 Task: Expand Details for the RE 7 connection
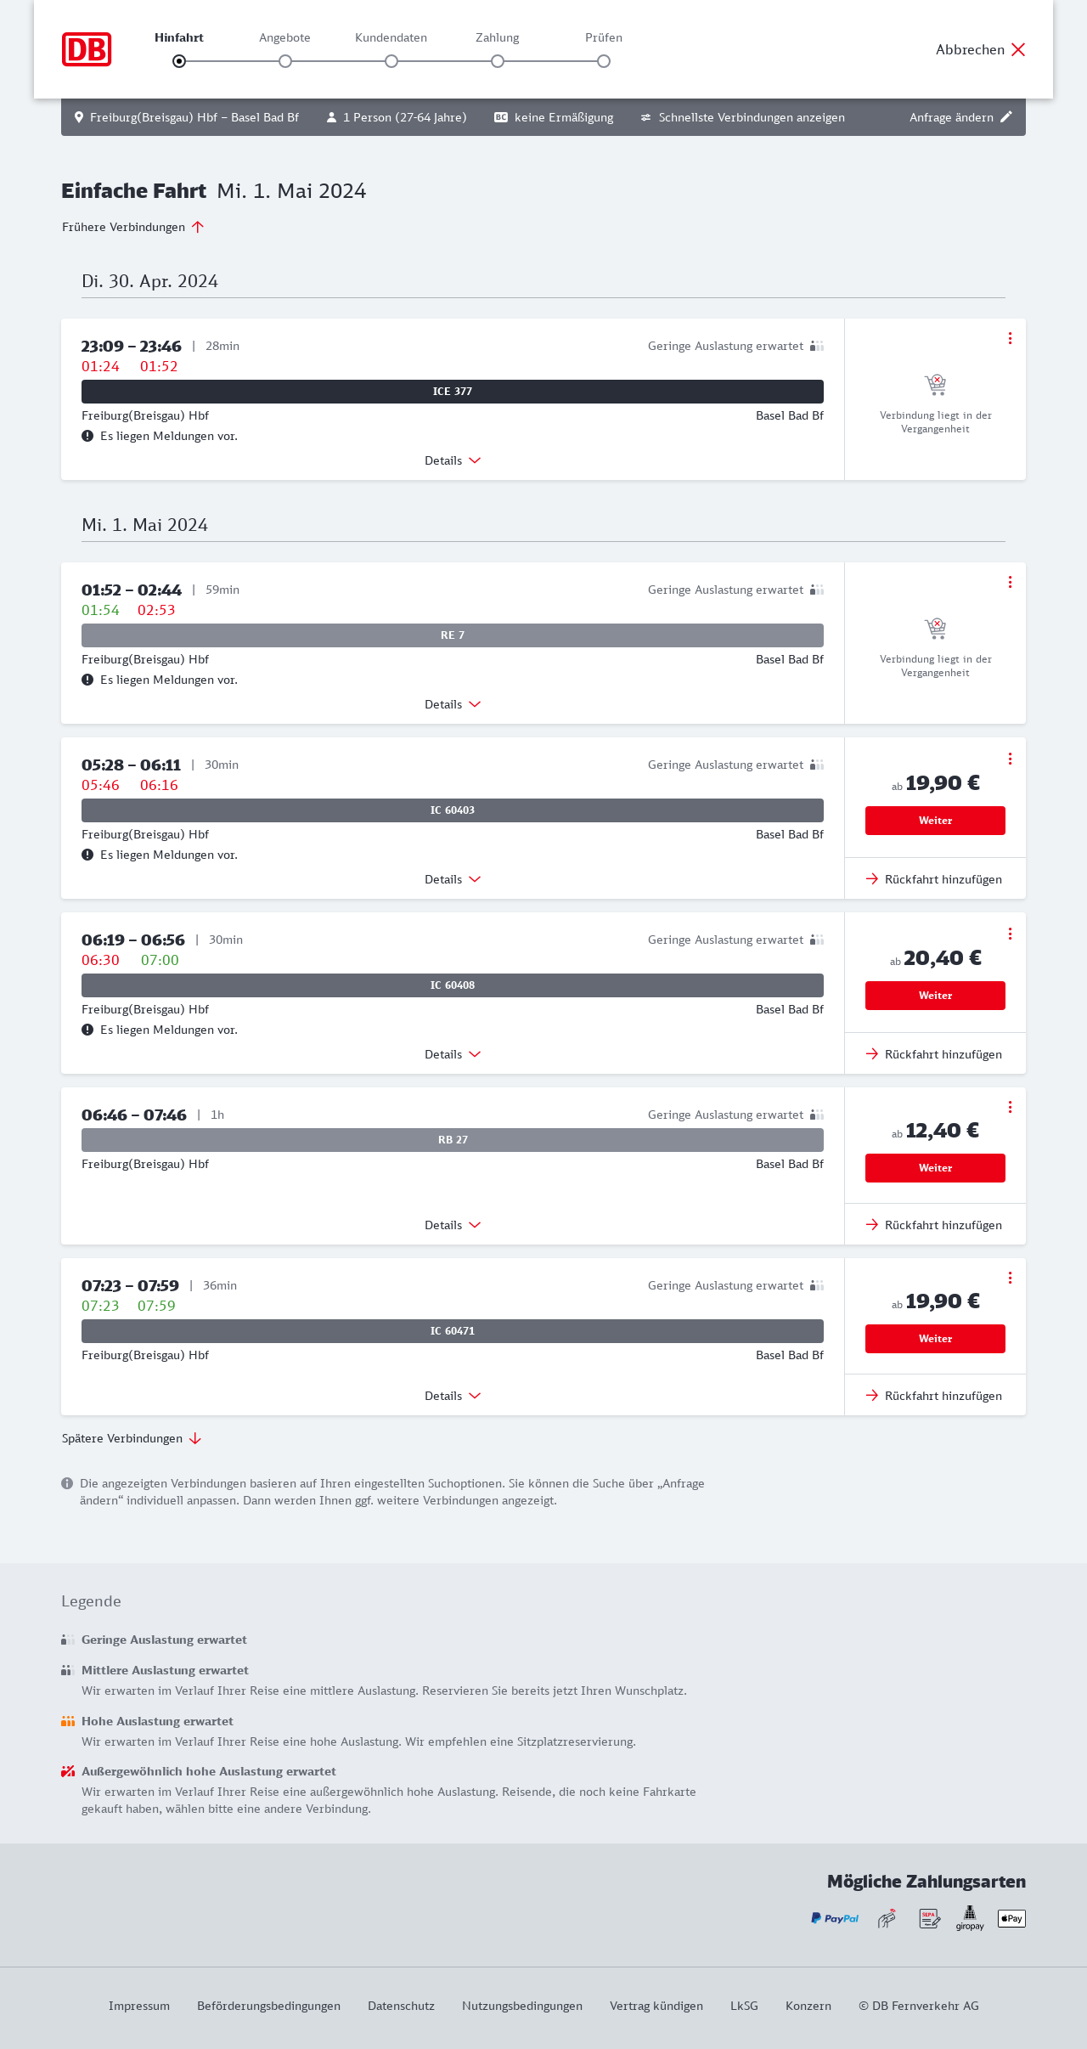click(453, 704)
